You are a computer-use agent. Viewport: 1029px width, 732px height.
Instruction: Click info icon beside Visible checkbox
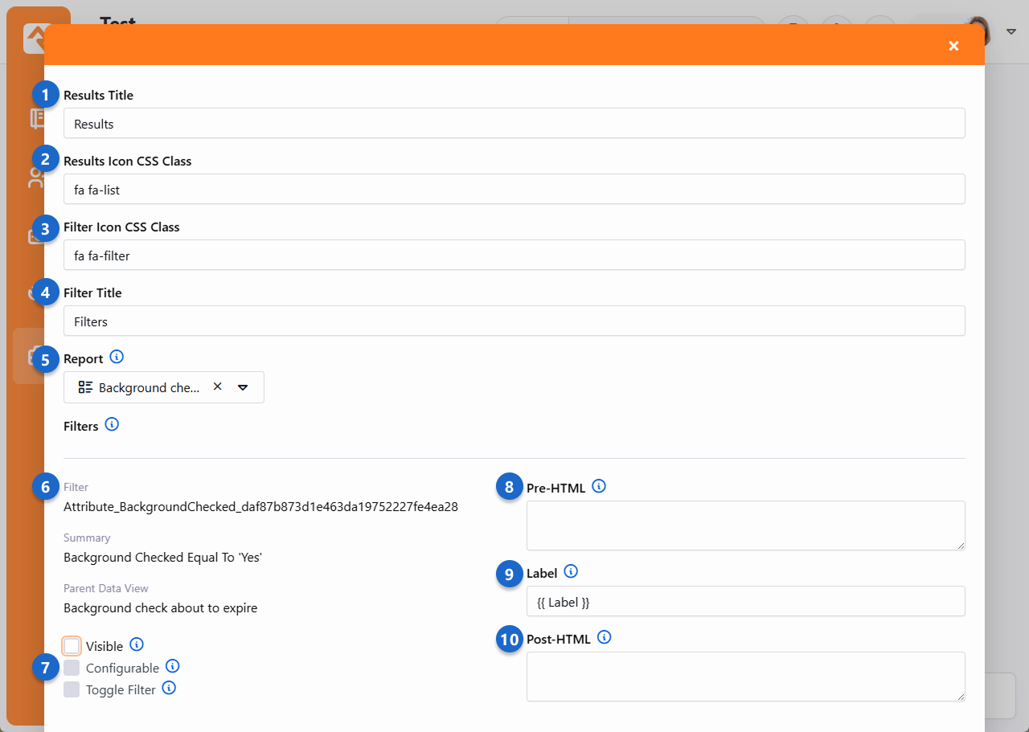tap(137, 644)
